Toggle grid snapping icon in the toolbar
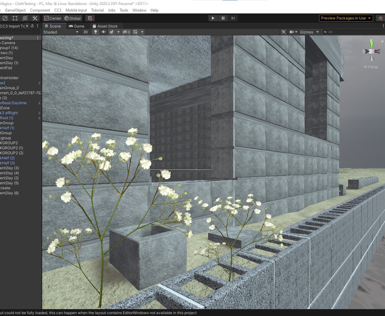Viewport: 385px width, 316px height. point(90,18)
